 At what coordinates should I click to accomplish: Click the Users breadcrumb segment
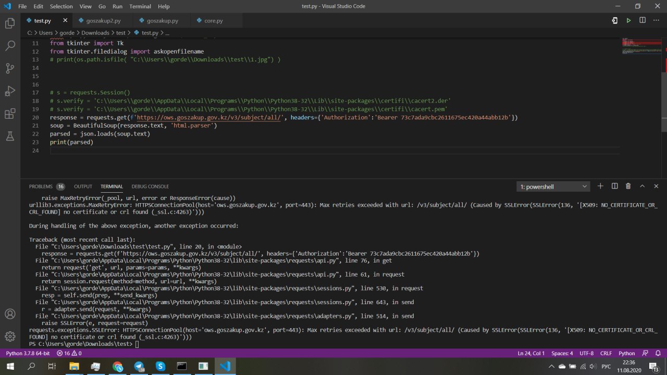pos(46,33)
